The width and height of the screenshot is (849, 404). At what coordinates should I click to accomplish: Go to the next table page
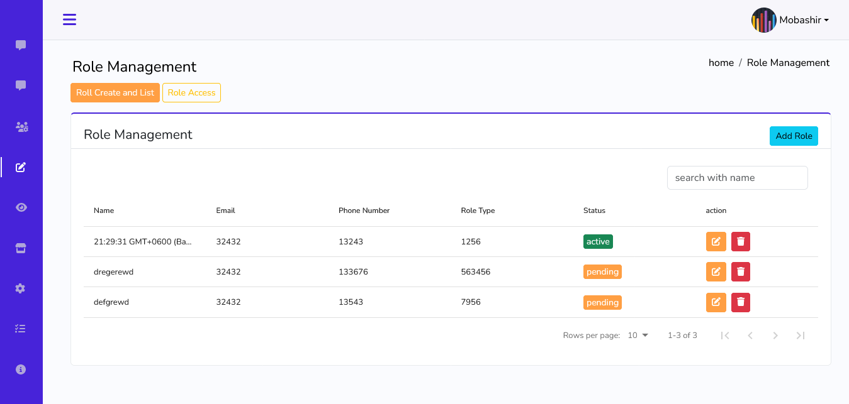point(775,336)
